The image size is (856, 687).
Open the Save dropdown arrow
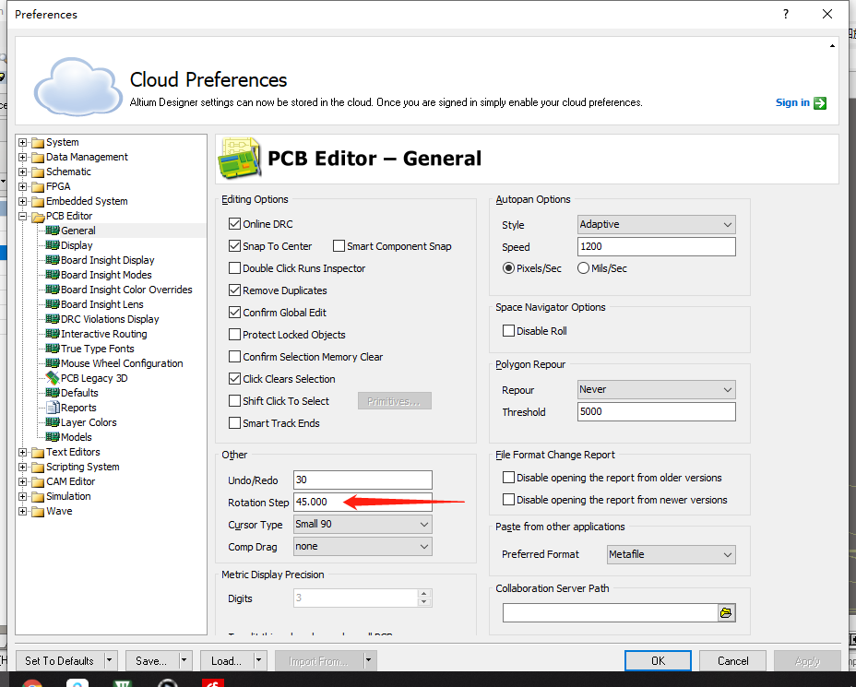click(x=184, y=661)
